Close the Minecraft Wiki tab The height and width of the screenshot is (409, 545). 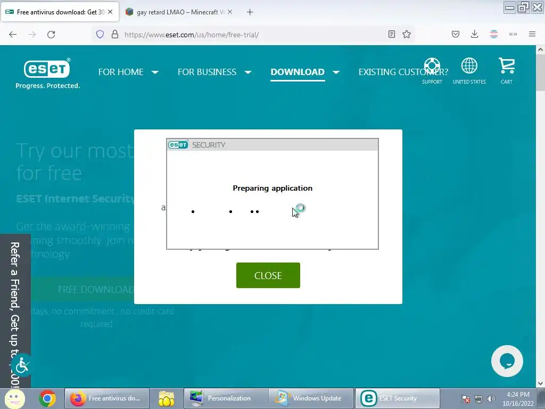tap(230, 12)
